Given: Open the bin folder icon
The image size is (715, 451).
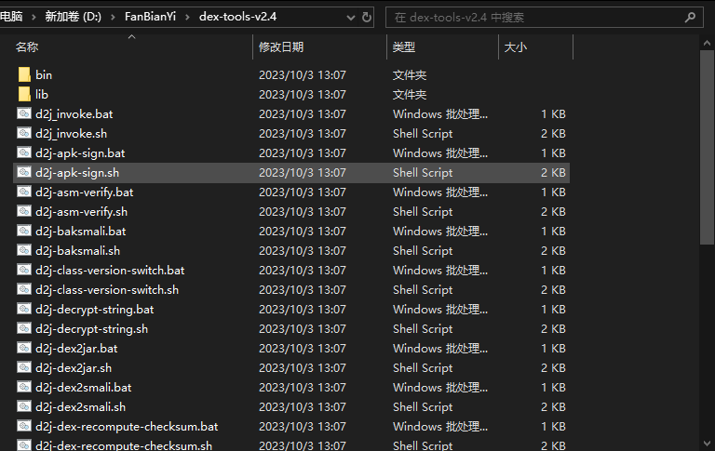Looking at the screenshot, I should (24, 74).
